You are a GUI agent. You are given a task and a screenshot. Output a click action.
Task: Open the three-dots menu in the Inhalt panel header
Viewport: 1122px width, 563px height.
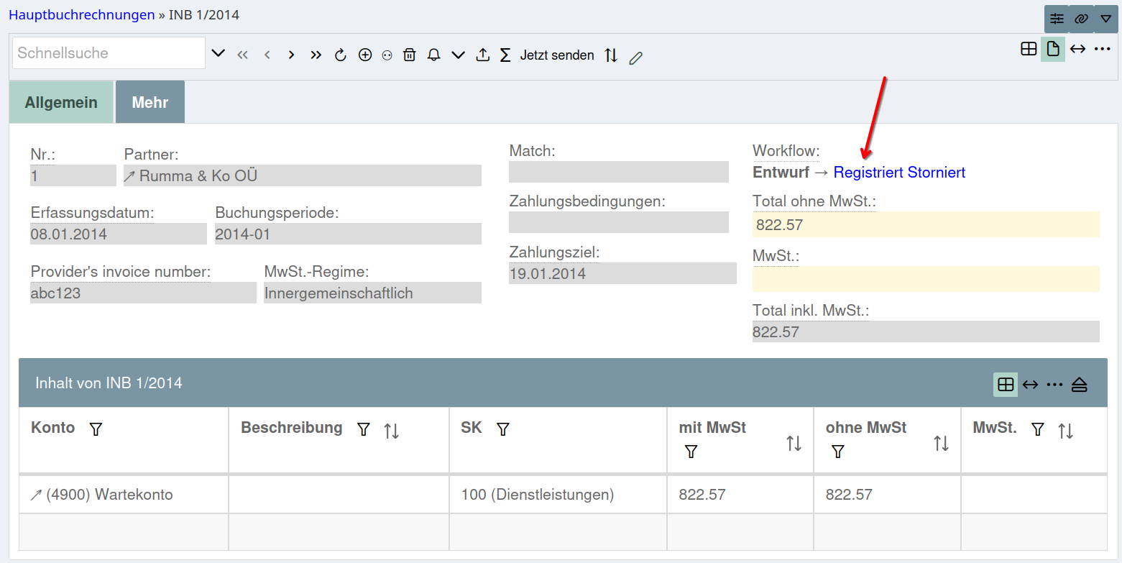1054,385
